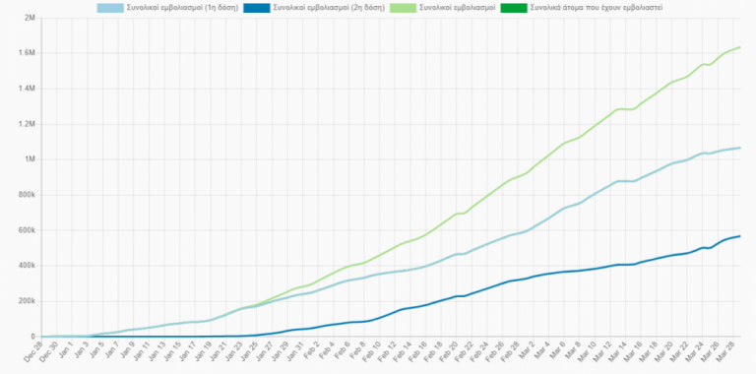Toggle the dark green Συνολικά άτομα swatch
The image size is (756, 374).
coord(514,8)
